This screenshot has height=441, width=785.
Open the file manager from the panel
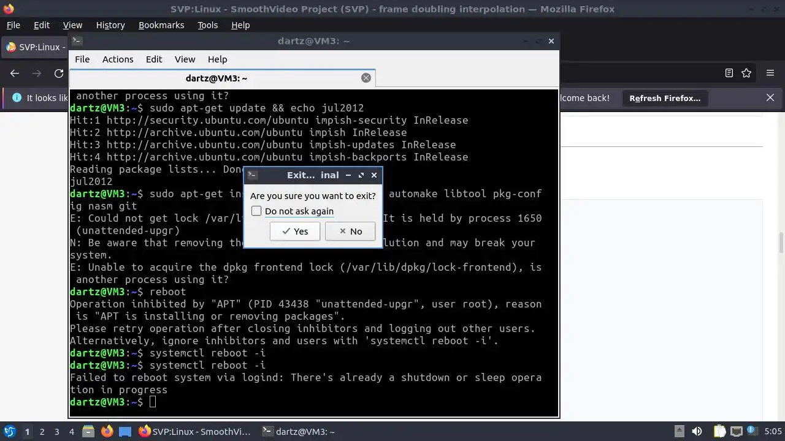[88, 431]
